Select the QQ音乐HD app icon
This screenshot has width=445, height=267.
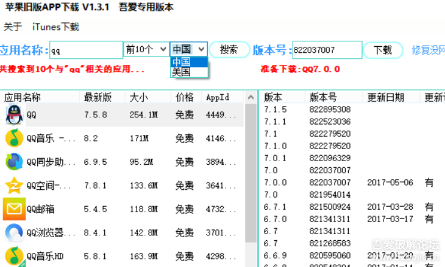point(14,256)
